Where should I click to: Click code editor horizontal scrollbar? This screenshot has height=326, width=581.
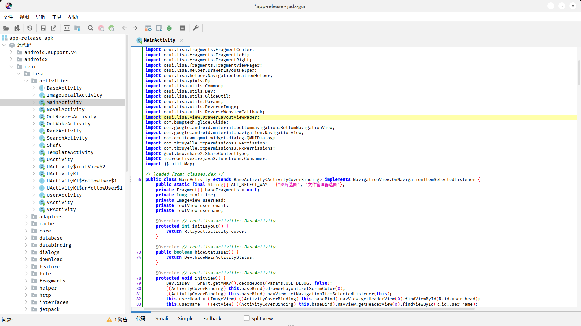(x=309, y=309)
